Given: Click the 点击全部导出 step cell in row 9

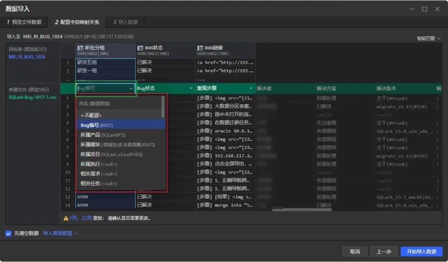Looking at the screenshot, I should click(x=225, y=164).
